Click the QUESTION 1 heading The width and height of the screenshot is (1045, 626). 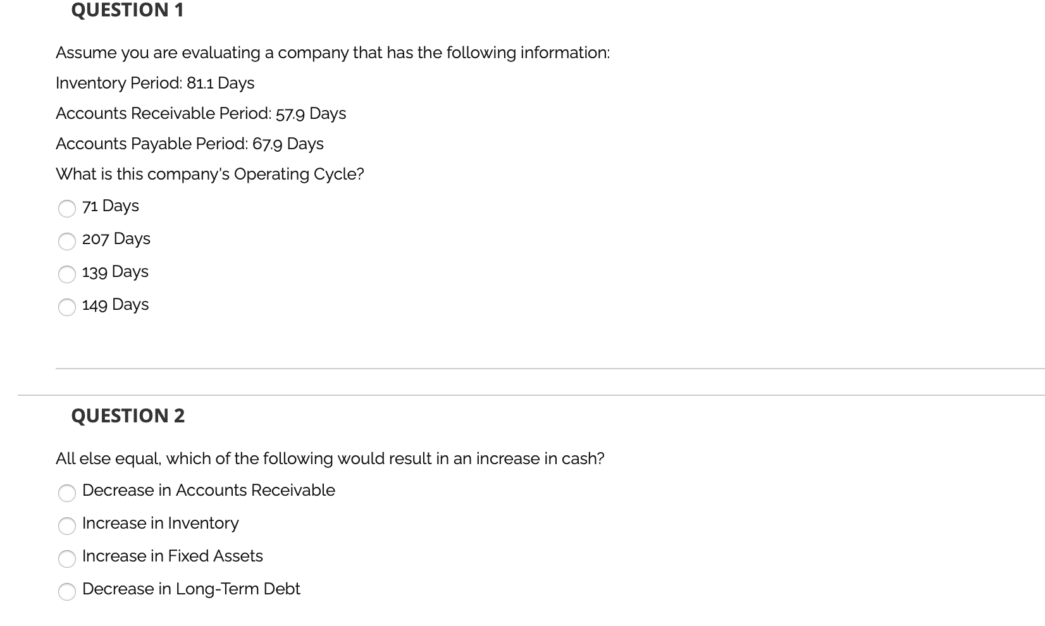point(127,10)
